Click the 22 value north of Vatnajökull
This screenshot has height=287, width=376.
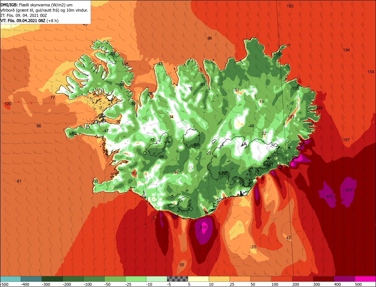coord(264,133)
